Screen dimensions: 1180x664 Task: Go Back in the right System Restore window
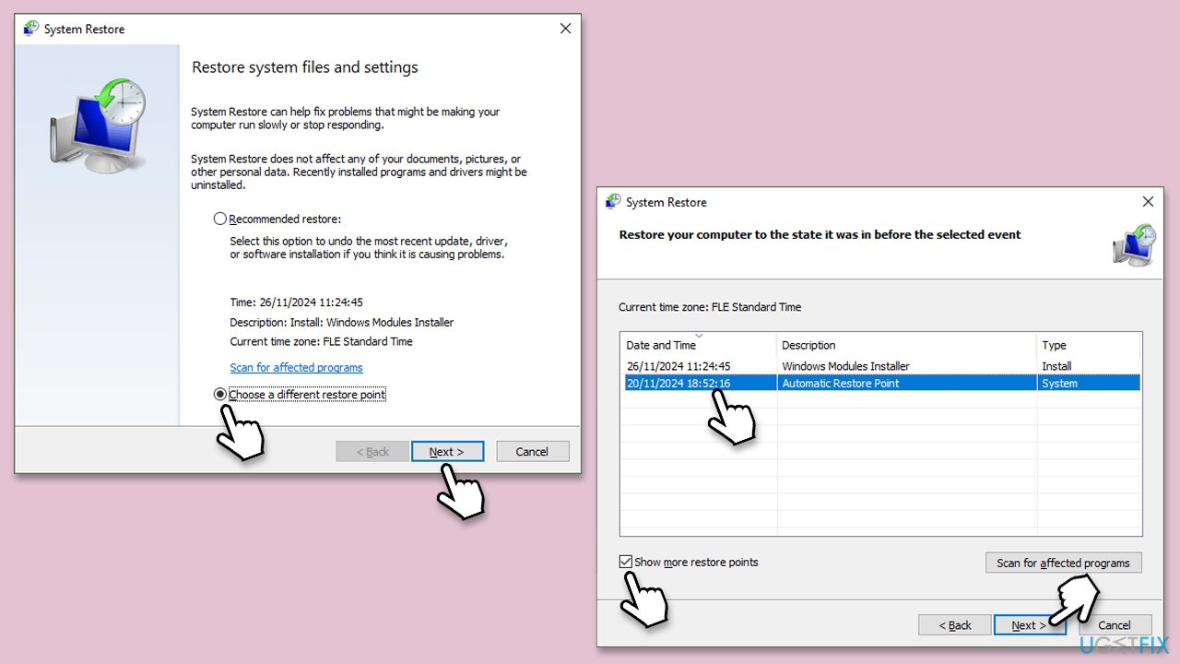tap(955, 624)
